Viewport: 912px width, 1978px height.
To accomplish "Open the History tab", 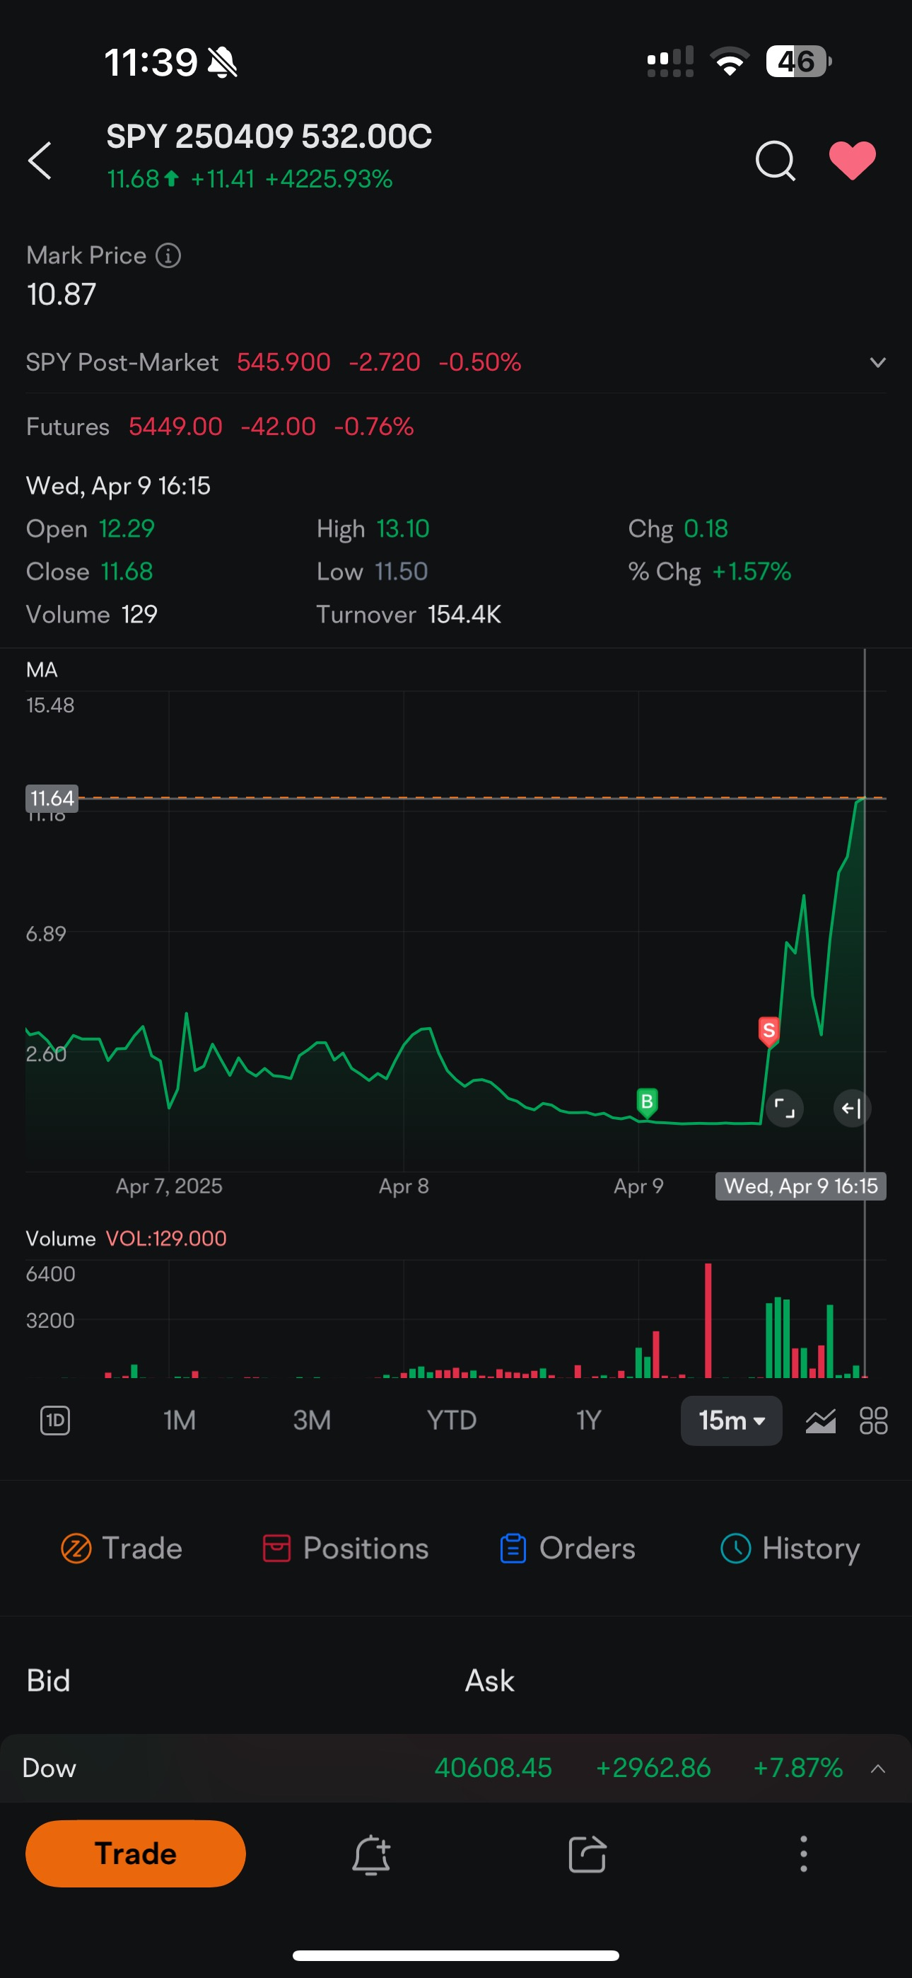I will click(x=790, y=1549).
